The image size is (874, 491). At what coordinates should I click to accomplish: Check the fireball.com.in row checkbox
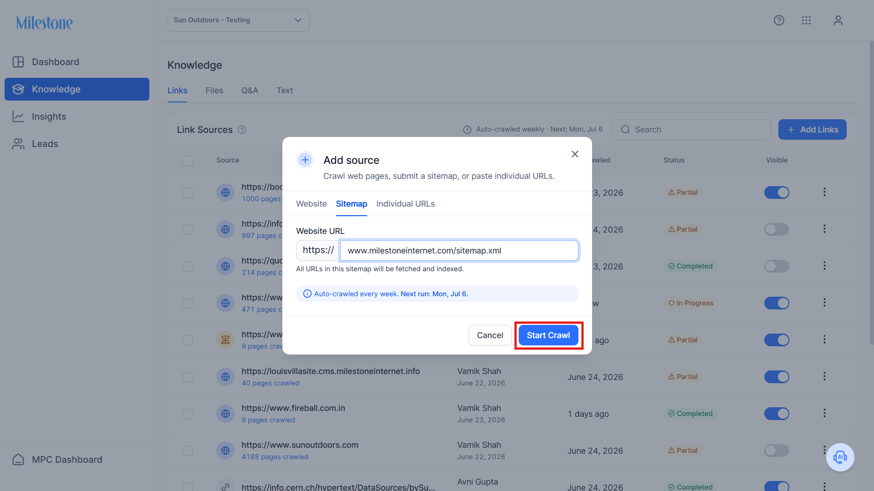[x=188, y=414]
